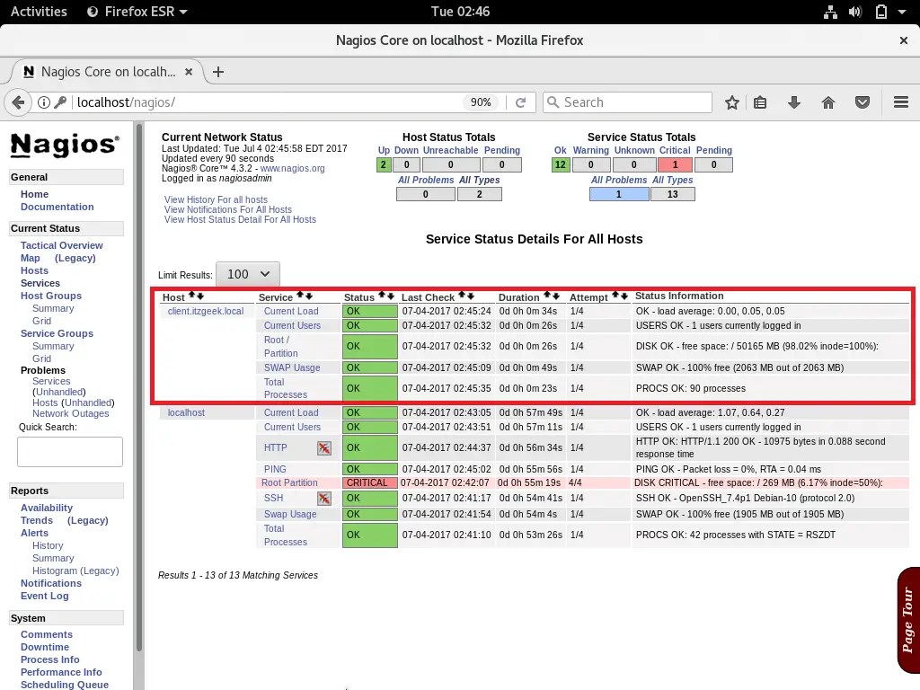Image resolution: width=920 pixels, height=690 pixels.
Task: Go to Firefox home page icon
Action: (827, 102)
